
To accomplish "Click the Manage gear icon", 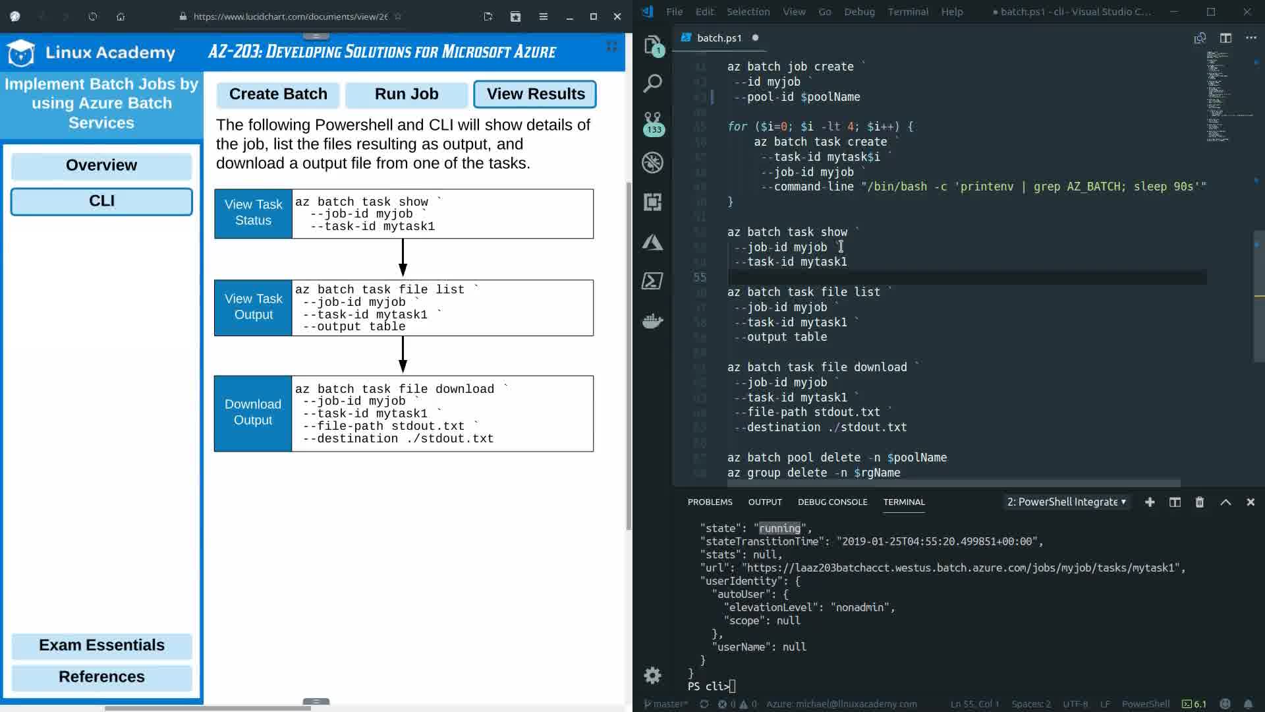I will pyautogui.click(x=652, y=675).
